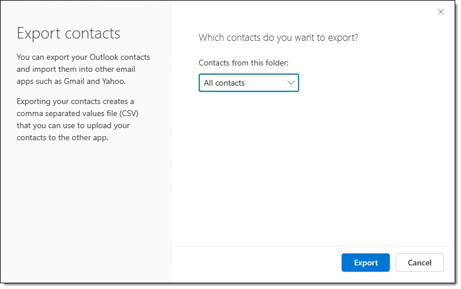Click the 'Contacts from this folder:' label
Image resolution: width=461 pixels, height=289 pixels.
[243, 62]
